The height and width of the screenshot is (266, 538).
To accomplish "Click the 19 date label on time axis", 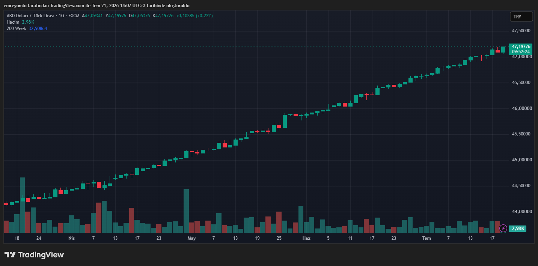I will [257, 238].
